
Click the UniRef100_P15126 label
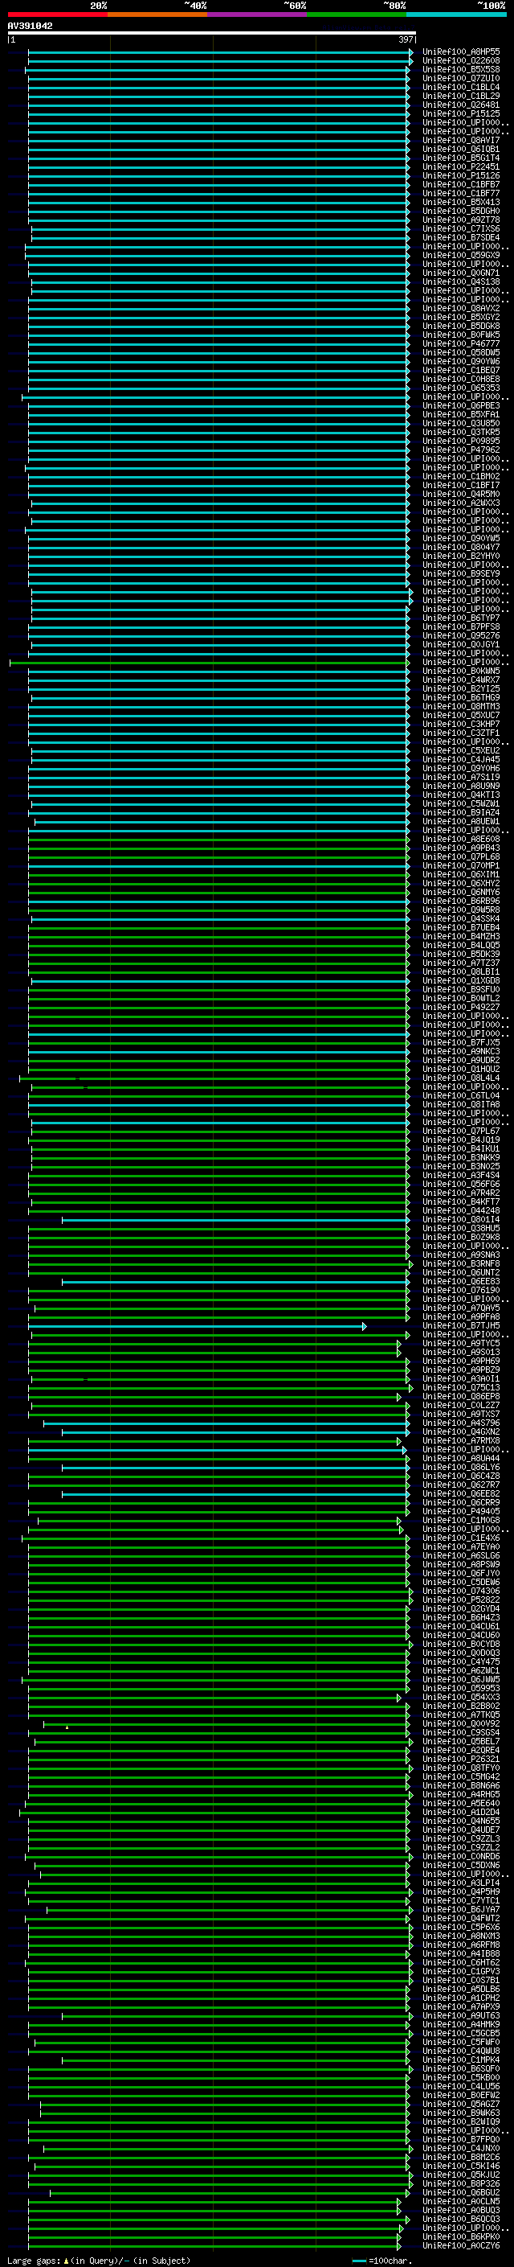point(461,176)
